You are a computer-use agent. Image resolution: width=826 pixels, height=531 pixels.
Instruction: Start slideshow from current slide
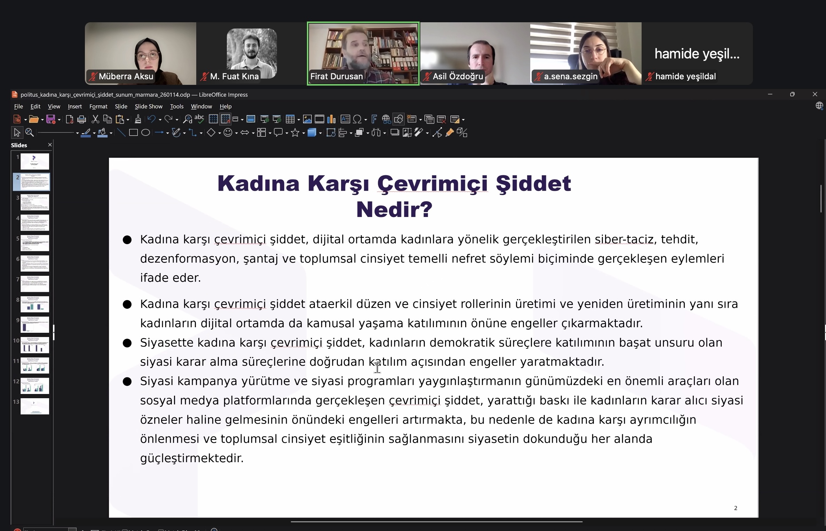(277, 119)
